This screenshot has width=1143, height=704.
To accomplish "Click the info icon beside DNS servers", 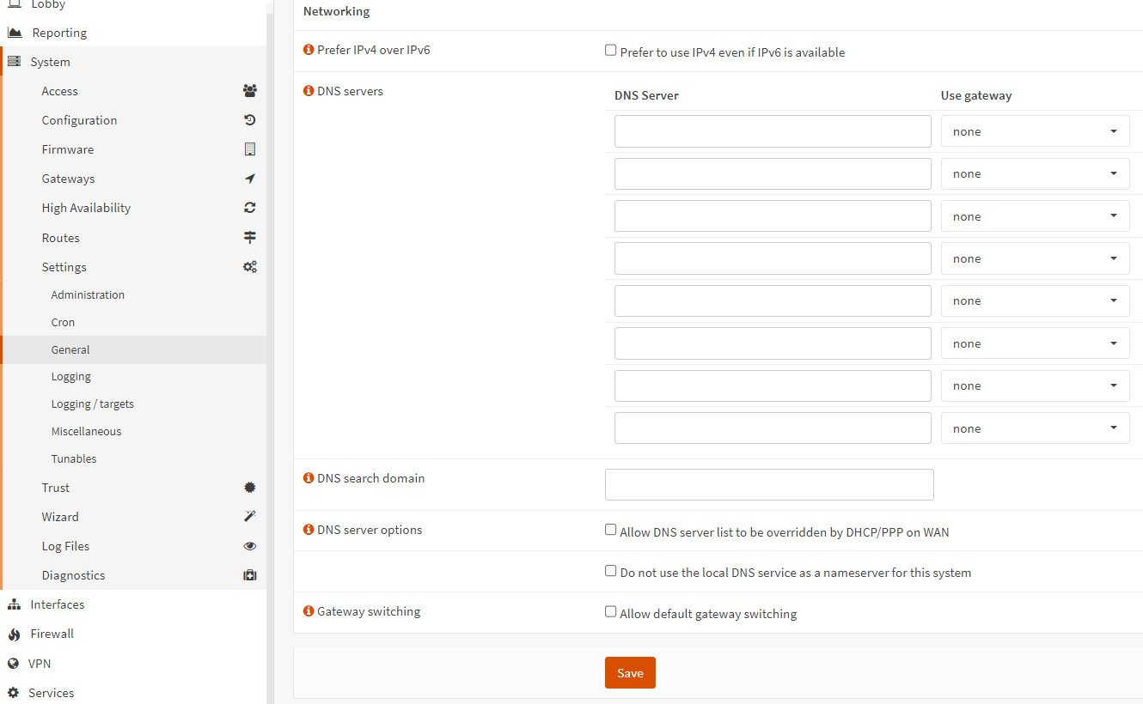I will point(309,91).
